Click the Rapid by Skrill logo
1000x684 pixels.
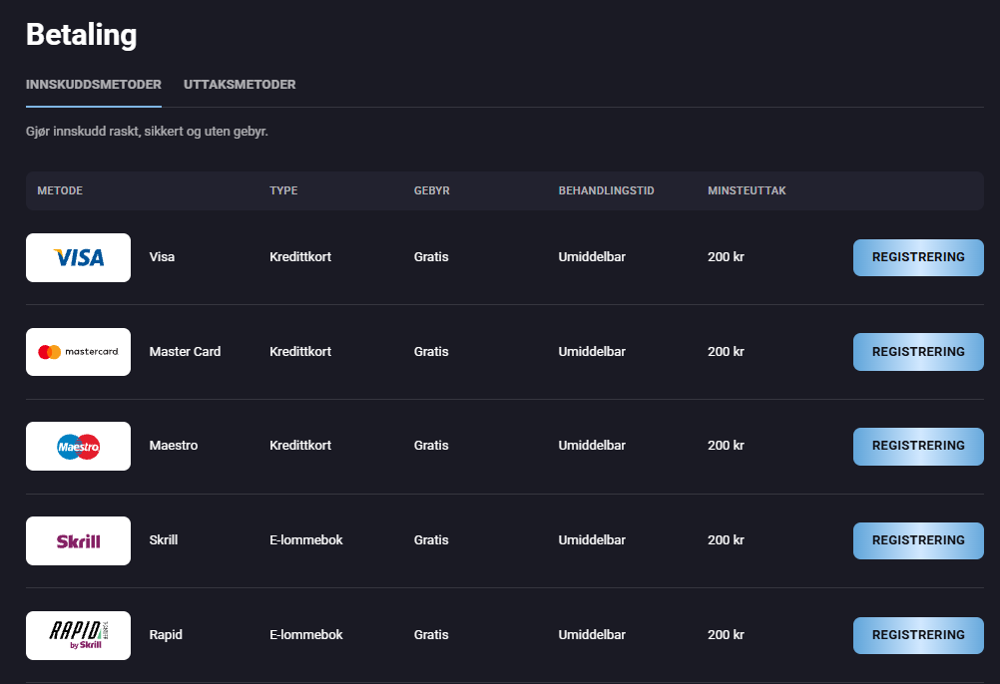click(78, 635)
